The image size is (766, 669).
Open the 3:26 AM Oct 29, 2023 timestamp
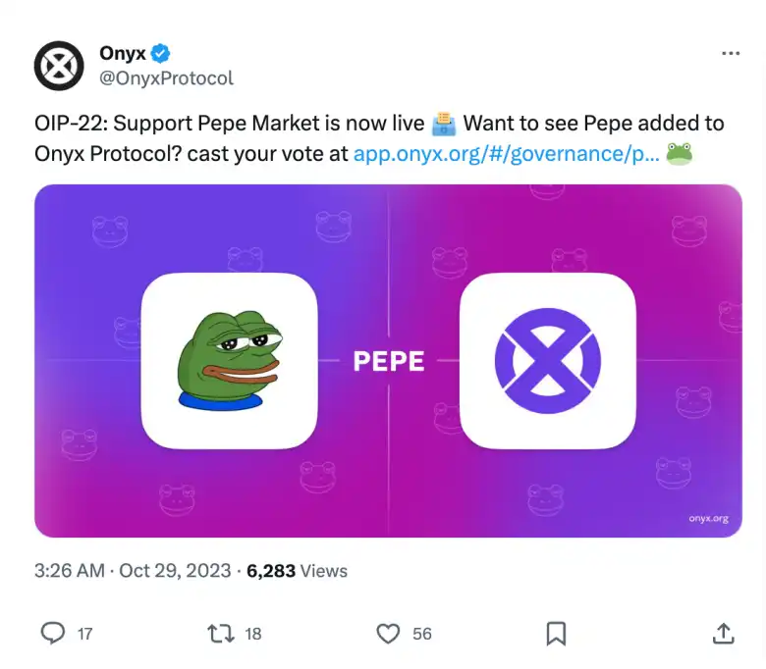point(133,570)
